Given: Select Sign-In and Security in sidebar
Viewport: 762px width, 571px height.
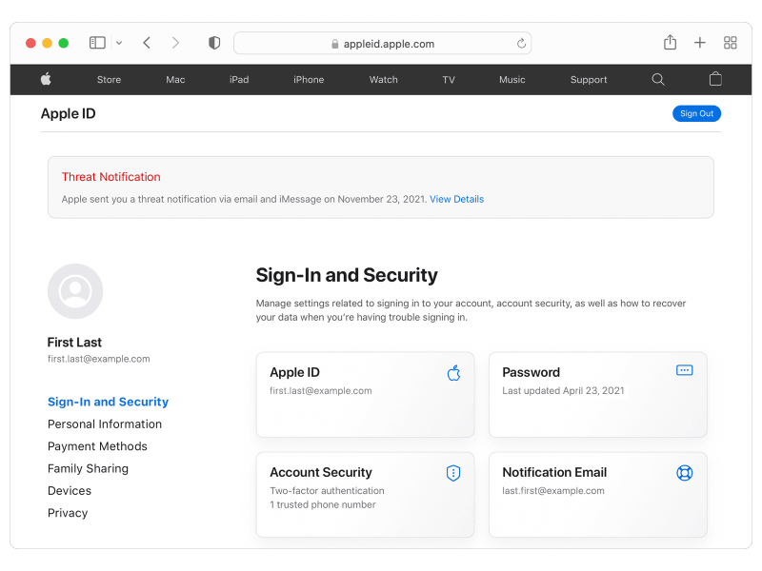Looking at the screenshot, I should click(x=108, y=402).
